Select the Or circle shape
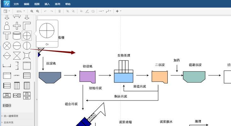The width and height of the screenshot is (231, 126). pyautogui.click(x=27, y=36)
